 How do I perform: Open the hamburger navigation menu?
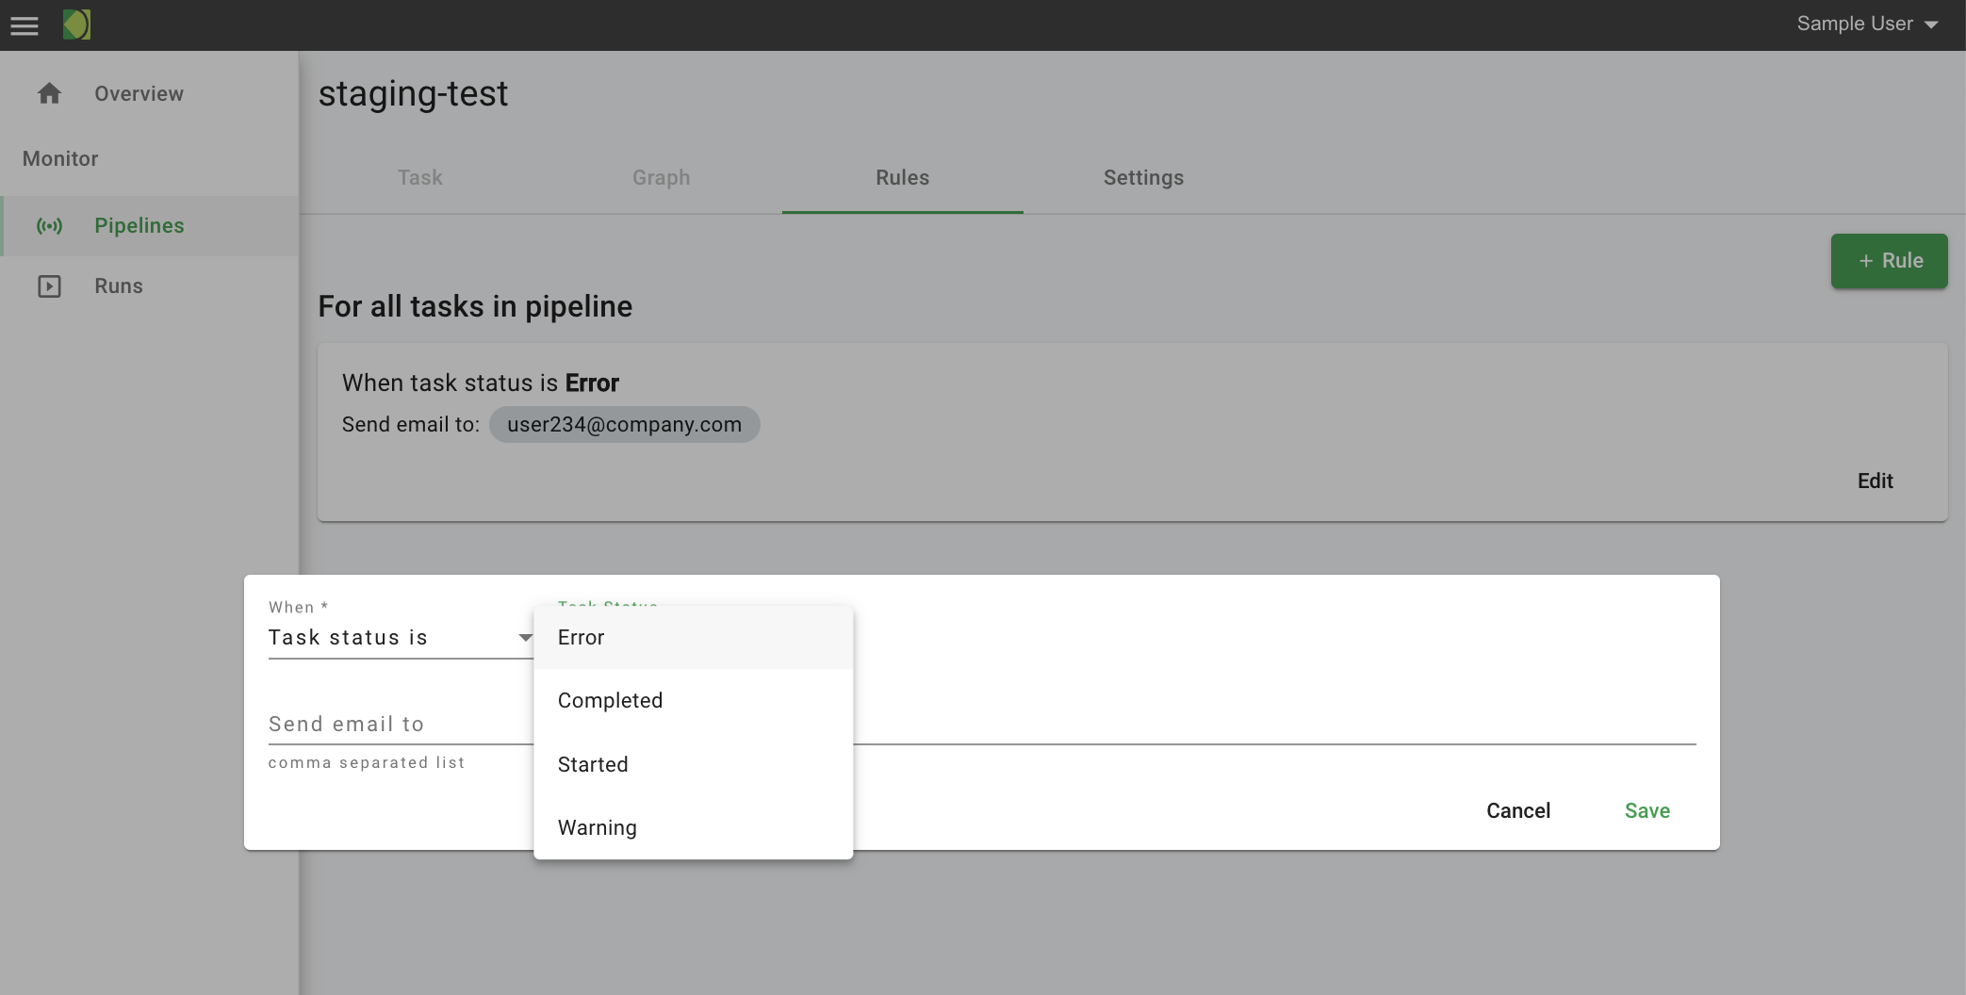[25, 25]
